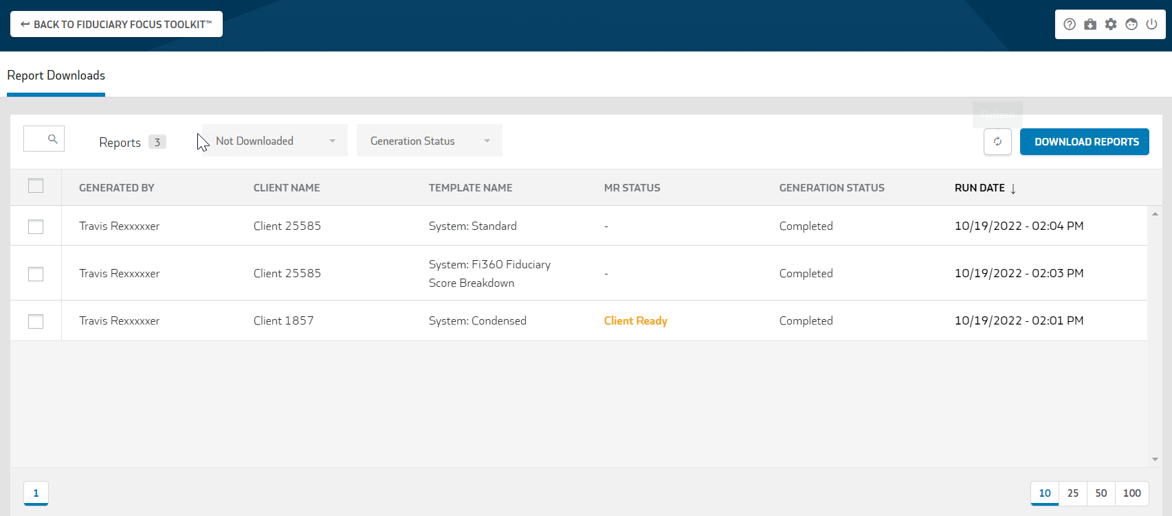The width and height of the screenshot is (1172, 516).
Task: Check the System: Standard report row
Action: point(36,226)
